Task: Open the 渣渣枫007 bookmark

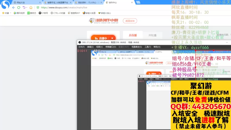Action: tap(74, 13)
